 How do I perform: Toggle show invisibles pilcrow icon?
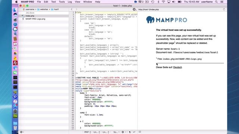coord(130,132)
